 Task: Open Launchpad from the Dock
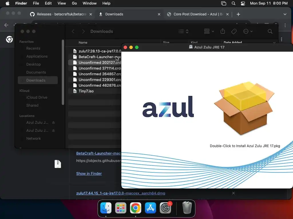[121, 208]
